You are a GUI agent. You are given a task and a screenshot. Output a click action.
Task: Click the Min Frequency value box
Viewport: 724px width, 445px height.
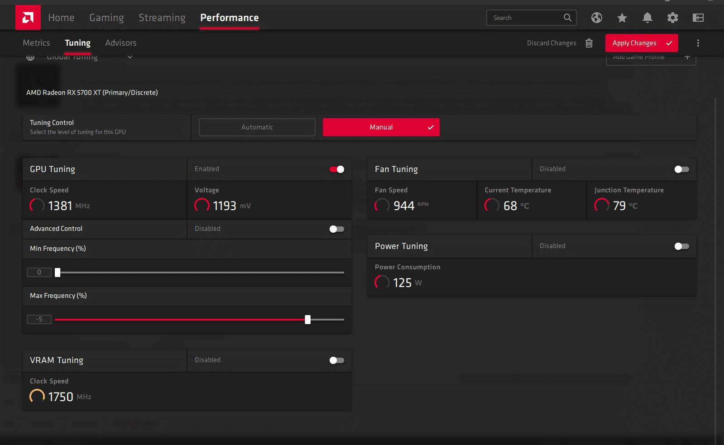pyautogui.click(x=39, y=272)
